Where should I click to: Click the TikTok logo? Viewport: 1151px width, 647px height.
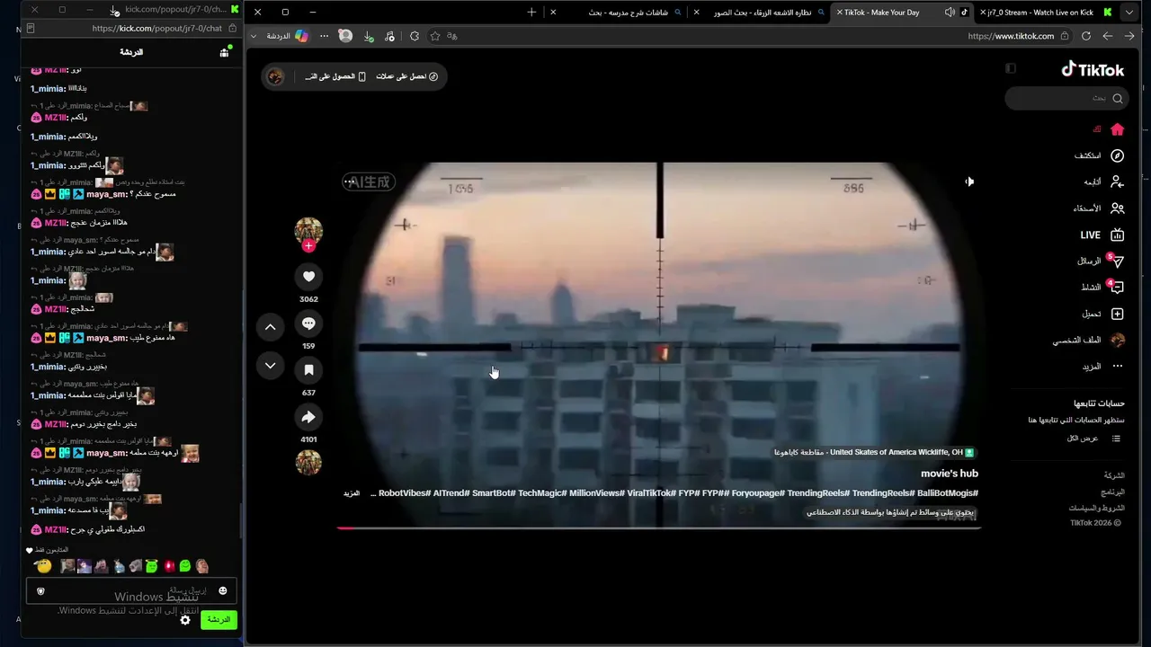pos(1093,69)
